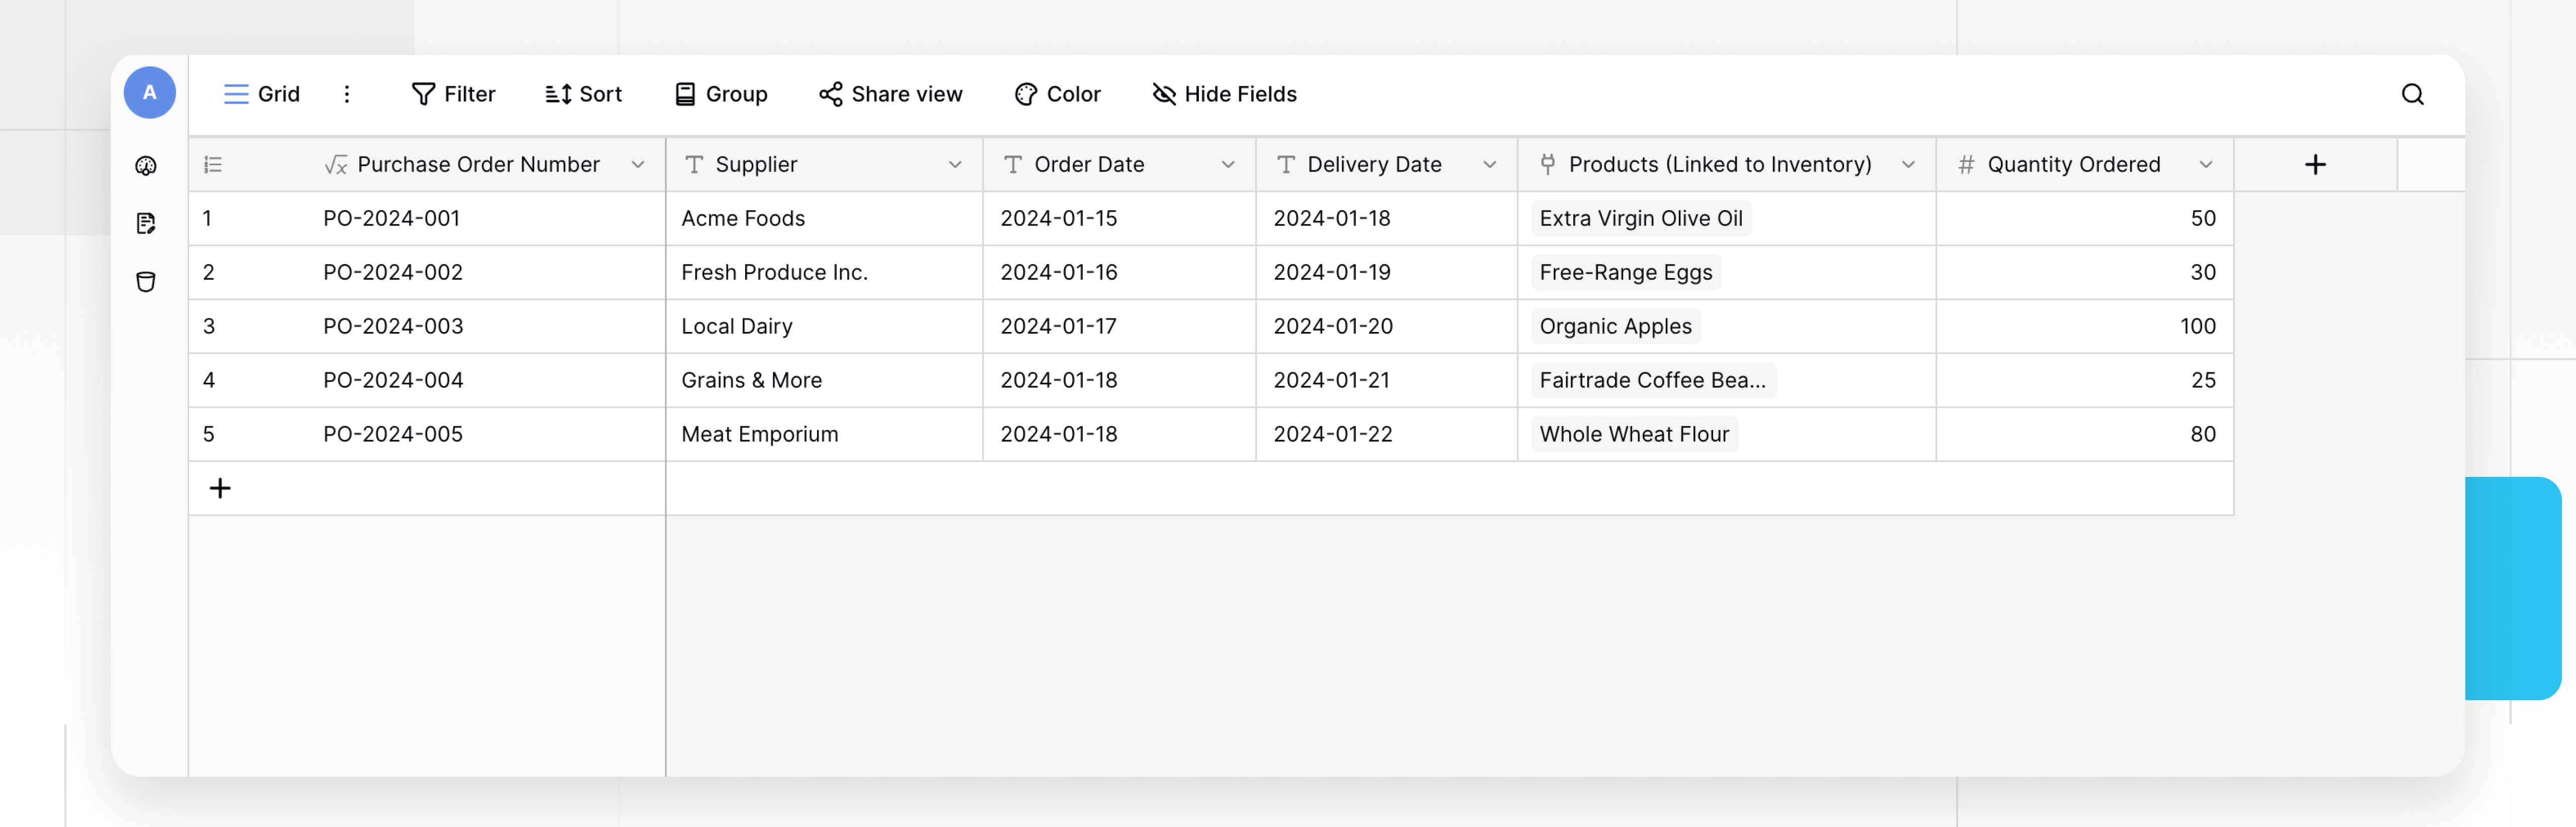Expand Supplier column dropdown arrow

coord(955,165)
